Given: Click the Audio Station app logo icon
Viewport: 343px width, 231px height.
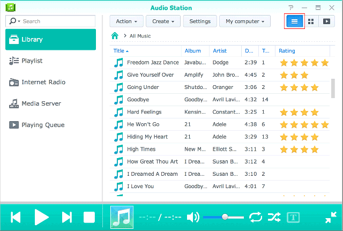Looking at the screenshot, I should 10,8.
